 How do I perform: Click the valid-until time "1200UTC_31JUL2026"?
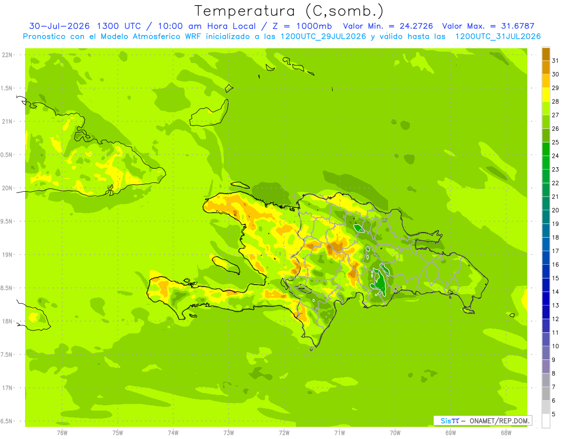click(497, 36)
